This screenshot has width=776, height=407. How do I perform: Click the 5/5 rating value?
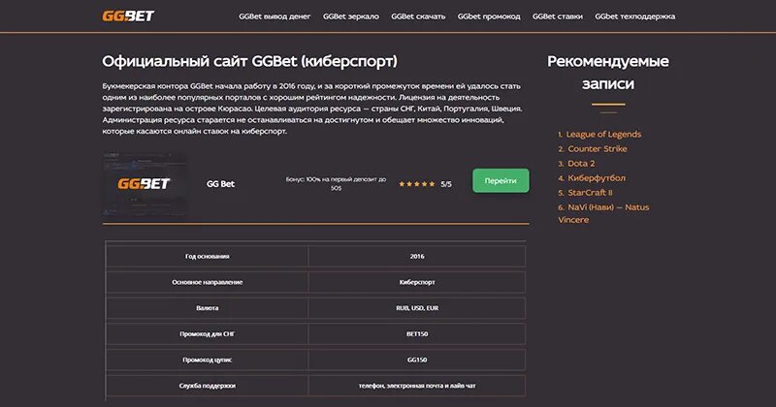(446, 184)
